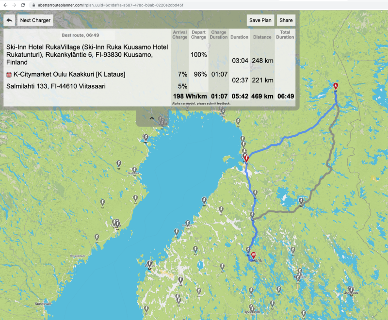Select the Best route, 06:49 tab
388x320 pixels.
pos(87,35)
